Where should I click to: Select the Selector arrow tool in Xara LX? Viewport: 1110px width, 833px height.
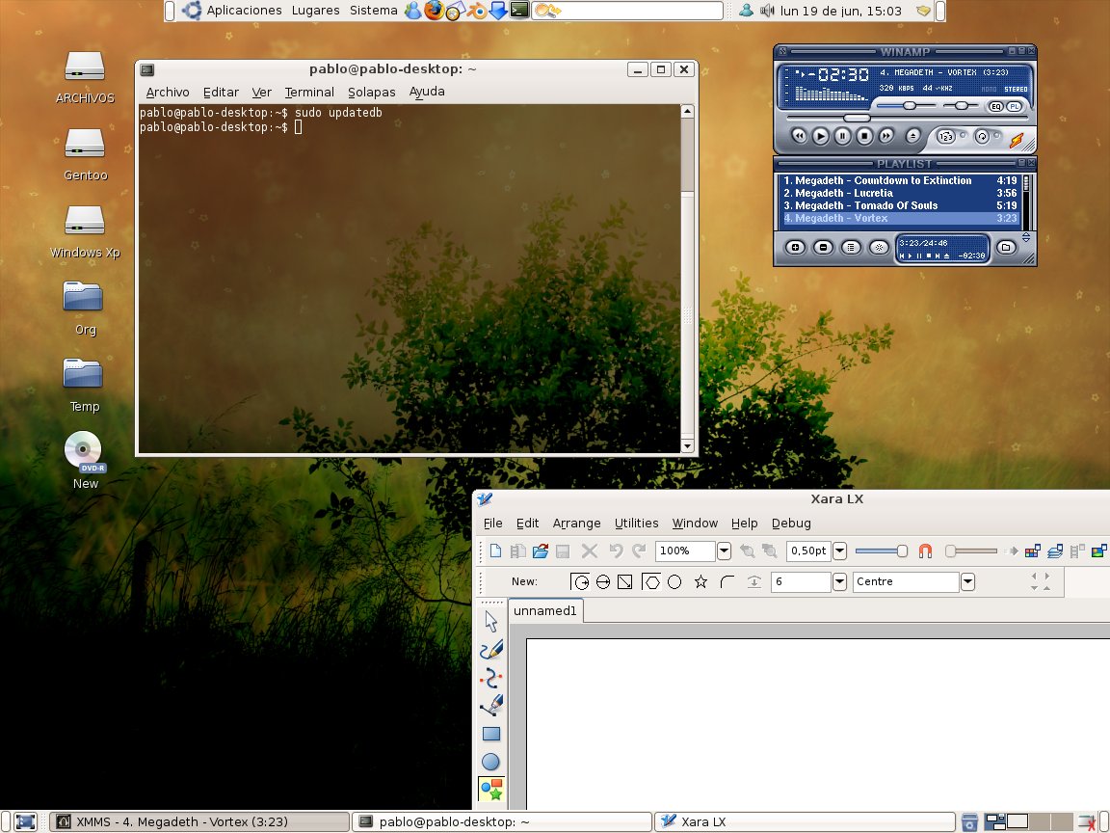pyautogui.click(x=491, y=622)
